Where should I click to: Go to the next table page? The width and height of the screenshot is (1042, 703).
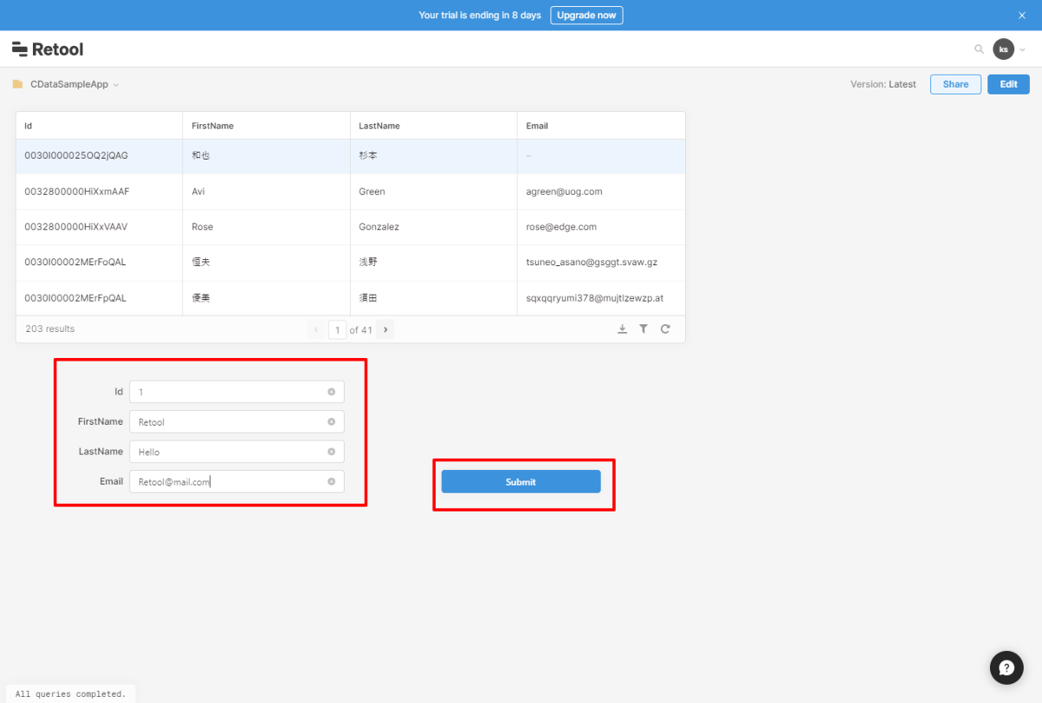(386, 329)
